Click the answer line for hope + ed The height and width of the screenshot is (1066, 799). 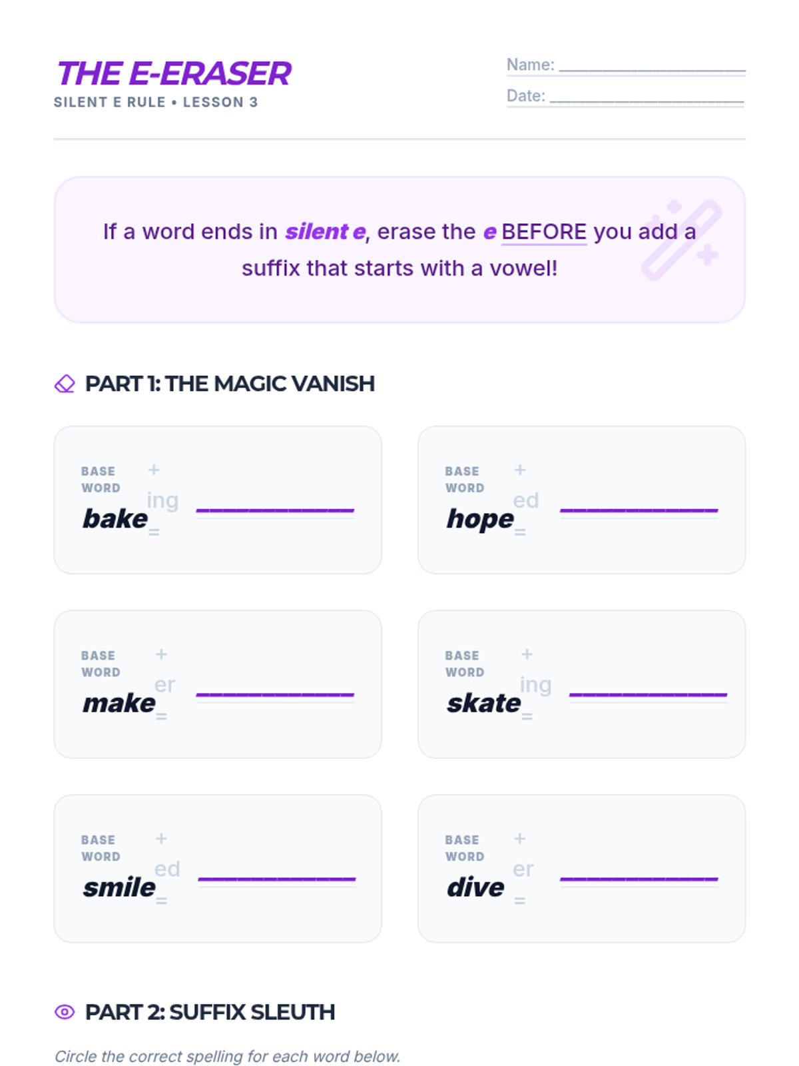click(639, 511)
